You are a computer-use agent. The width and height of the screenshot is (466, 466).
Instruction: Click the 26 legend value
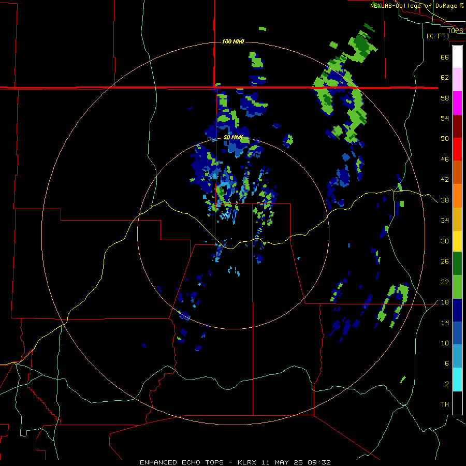tap(445, 261)
